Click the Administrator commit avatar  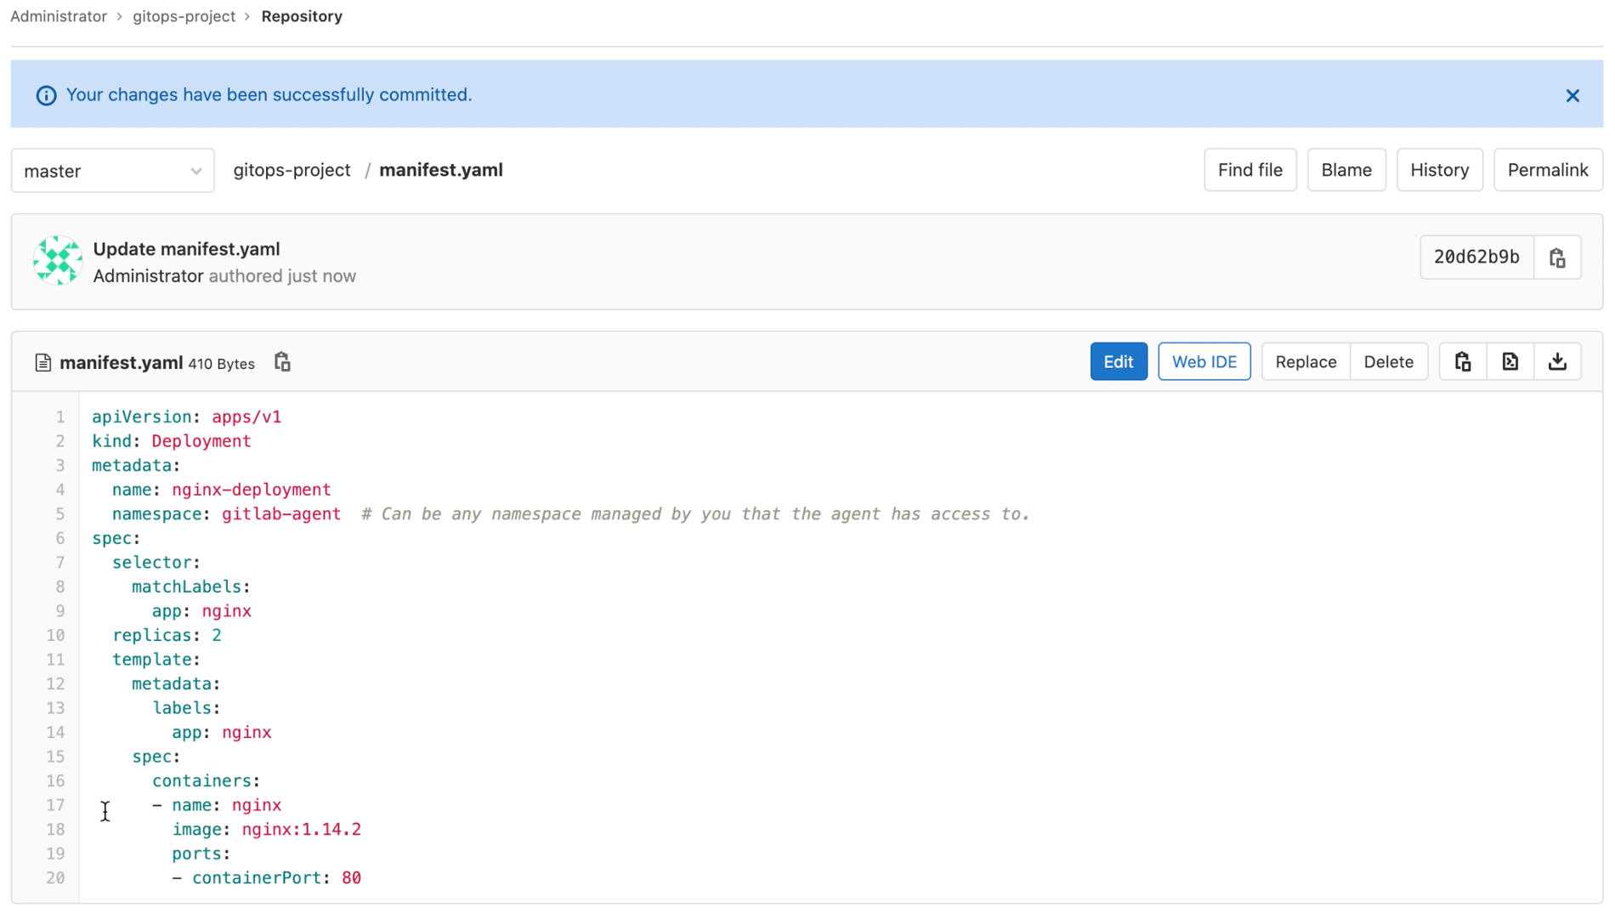[57, 261]
